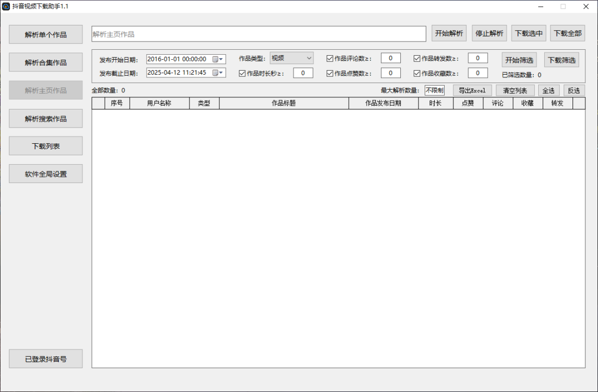The width and height of the screenshot is (598, 392).
Task: Open calendar picker for 发布开始日期
Action: click(218, 59)
